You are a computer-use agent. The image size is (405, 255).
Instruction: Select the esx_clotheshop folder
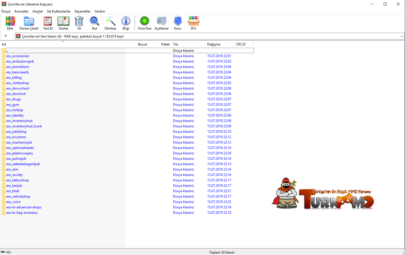pyautogui.click(x=18, y=83)
